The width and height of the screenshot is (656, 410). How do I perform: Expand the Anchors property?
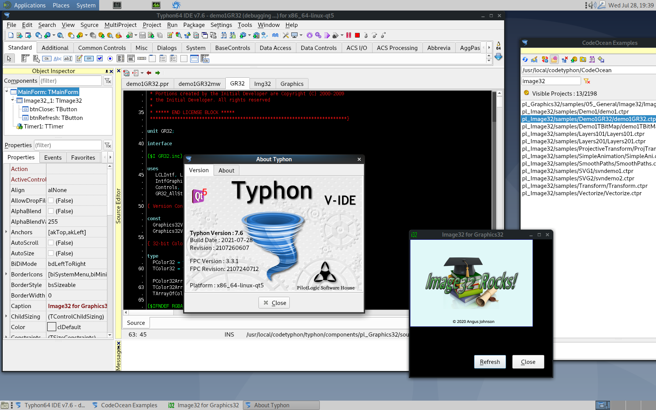click(x=6, y=232)
